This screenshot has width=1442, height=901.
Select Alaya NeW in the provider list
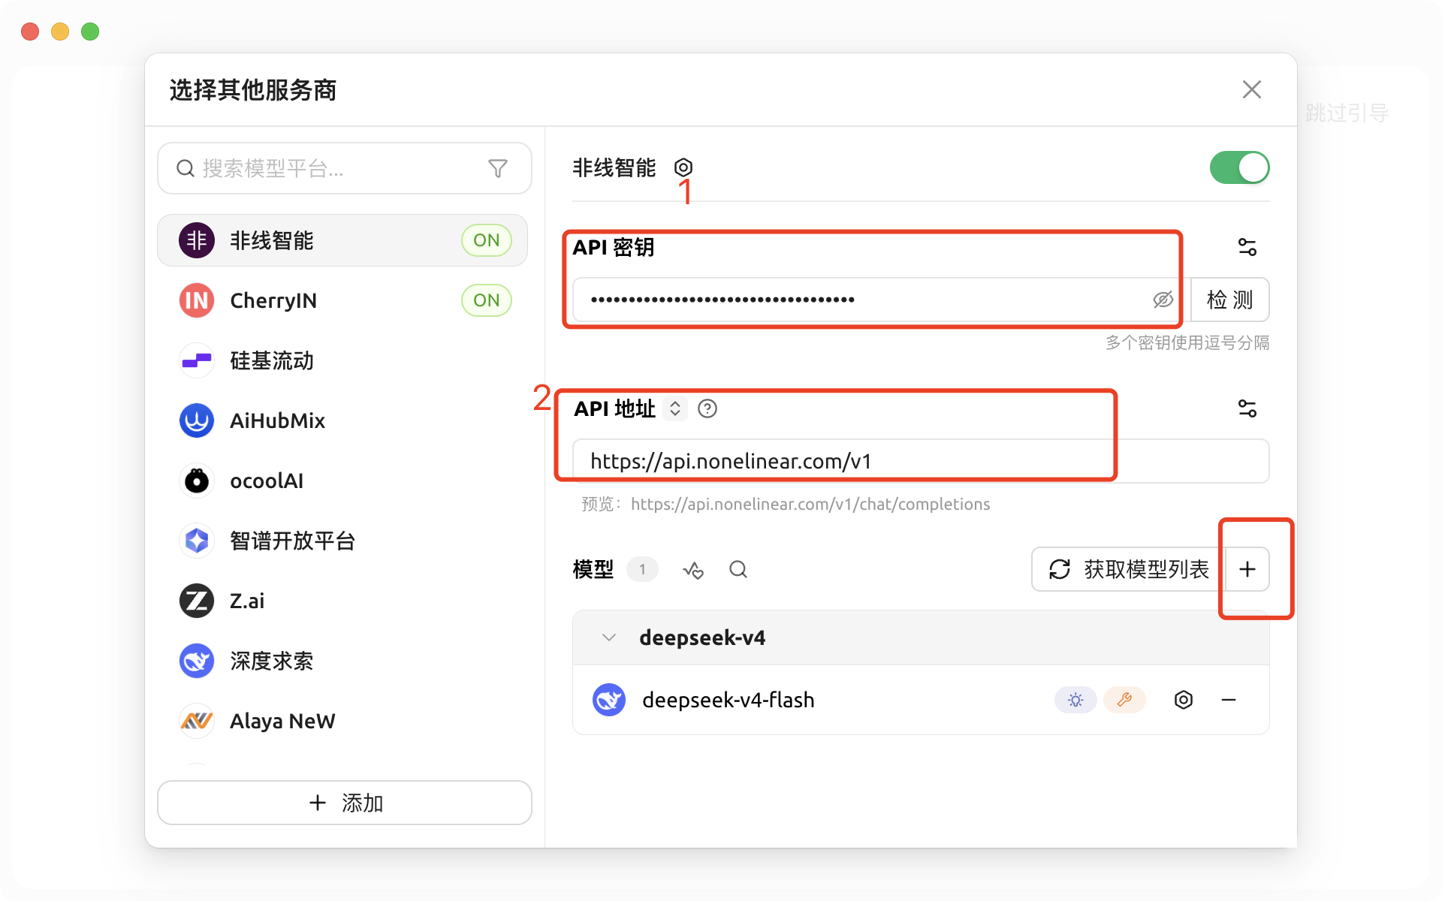point(342,721)
